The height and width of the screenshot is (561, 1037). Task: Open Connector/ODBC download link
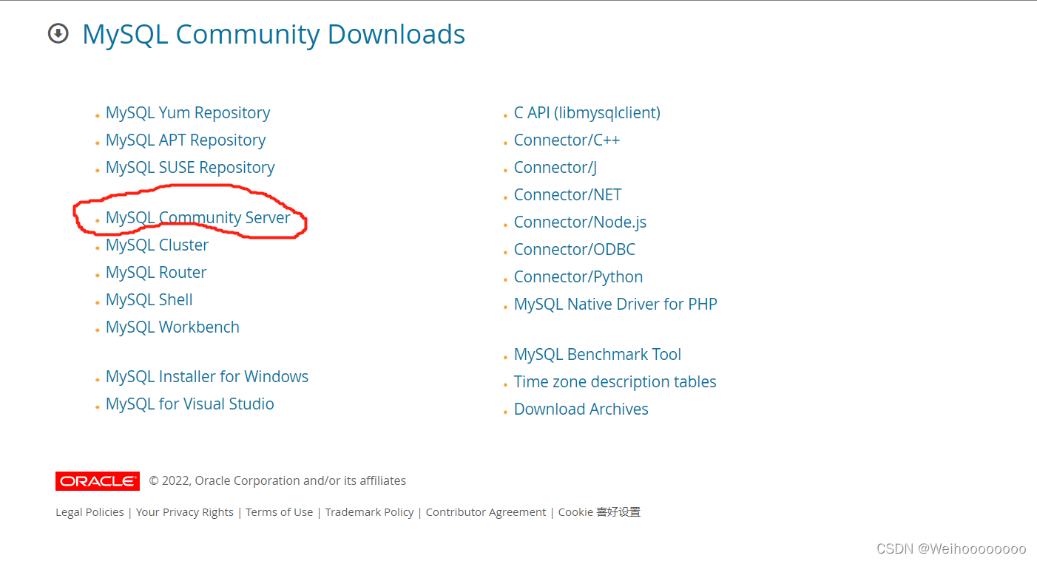tap(575, 250)
